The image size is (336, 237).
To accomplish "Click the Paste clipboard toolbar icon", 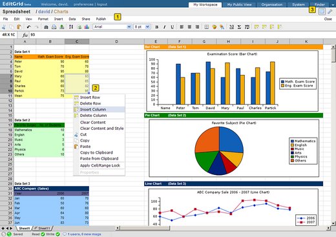I will 19,27.
